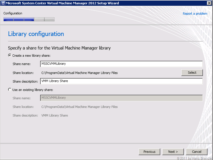213x160 pixels.
Task: Click the greyed-out existing share location path
Action: 79,107
